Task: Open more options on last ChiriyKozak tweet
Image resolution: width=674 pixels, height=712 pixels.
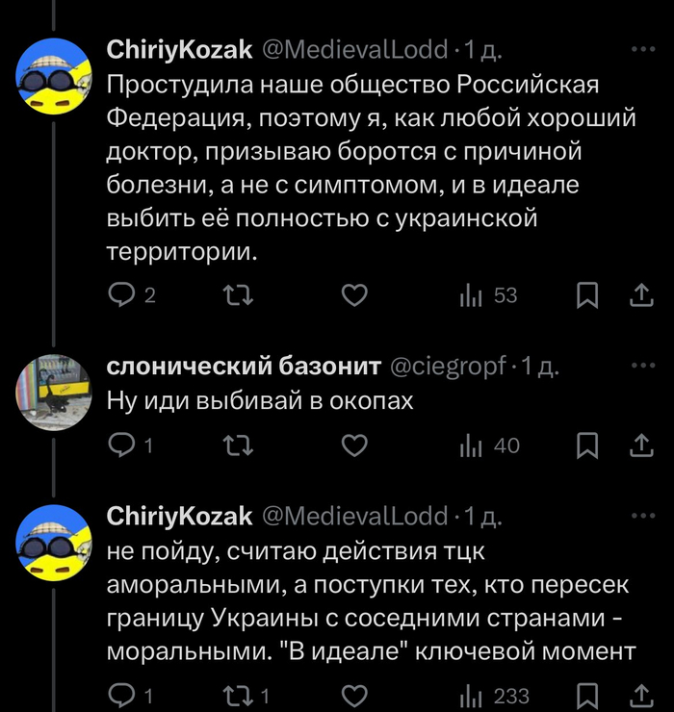Action: tap(641, 516)
